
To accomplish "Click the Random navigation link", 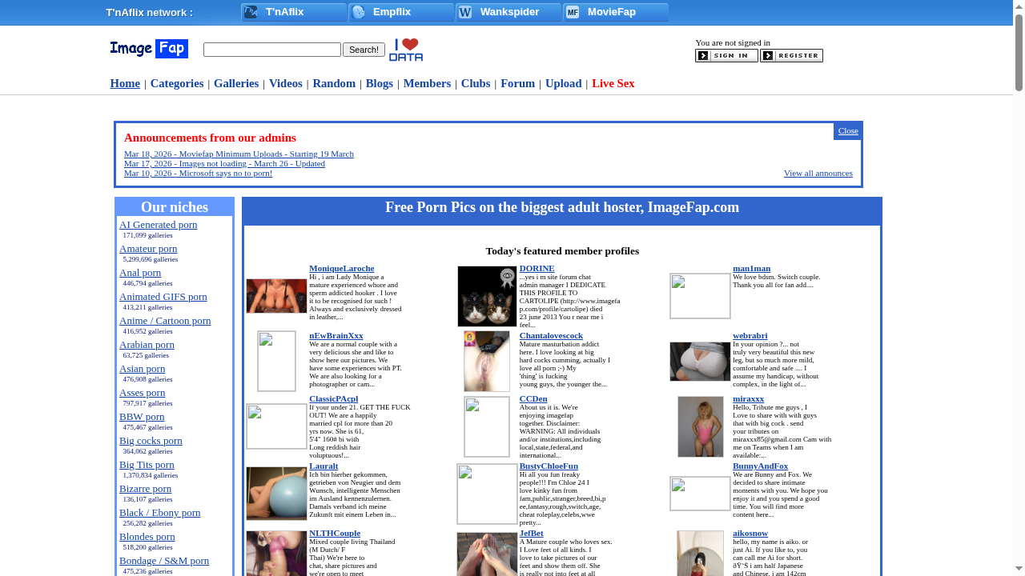I will tap(334, 83).
